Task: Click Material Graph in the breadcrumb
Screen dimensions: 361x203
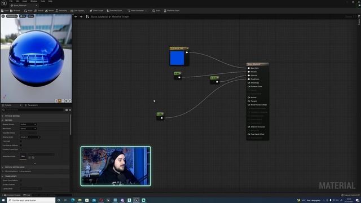Action: pos(120,16)
